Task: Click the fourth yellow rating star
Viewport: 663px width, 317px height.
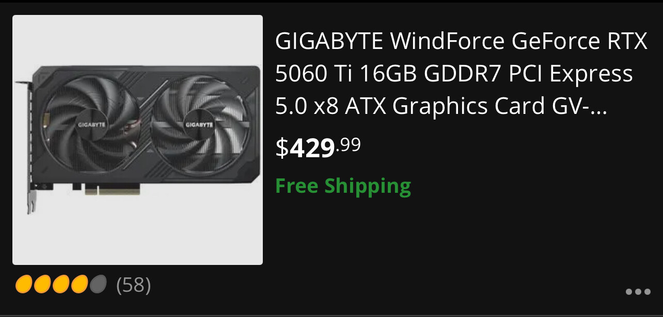Action: tap(80, 284)
